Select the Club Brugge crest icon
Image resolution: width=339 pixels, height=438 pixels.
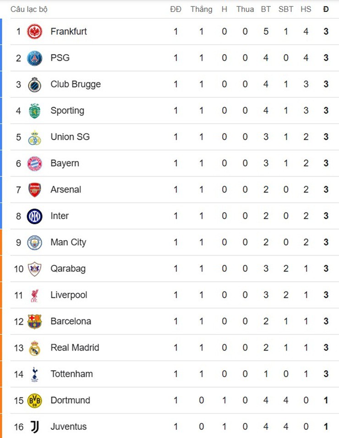pyautogui.click(x=34, y=84)
